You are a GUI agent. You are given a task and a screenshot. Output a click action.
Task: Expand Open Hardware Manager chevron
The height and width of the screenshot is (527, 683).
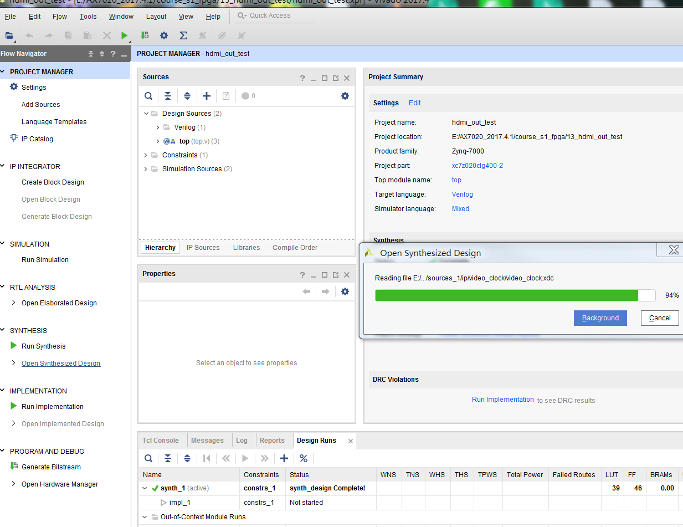click(14, 484)
